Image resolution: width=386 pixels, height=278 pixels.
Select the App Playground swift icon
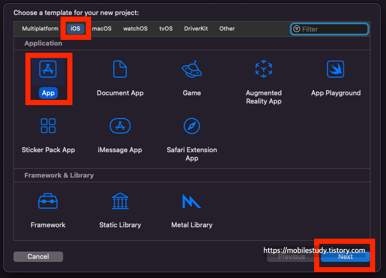click(x=335, y=69)
